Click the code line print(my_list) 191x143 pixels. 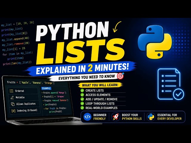point(12,29)
